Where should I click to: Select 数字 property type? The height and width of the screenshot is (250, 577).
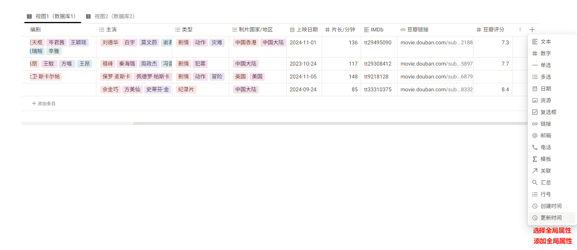click(552, 53)
